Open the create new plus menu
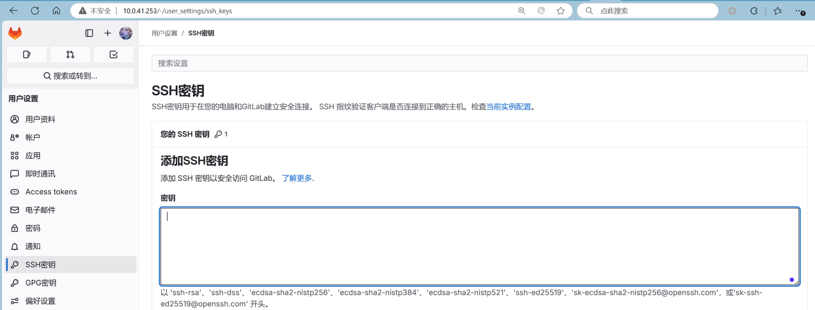 pyautogui.click(x=107, y=33)
